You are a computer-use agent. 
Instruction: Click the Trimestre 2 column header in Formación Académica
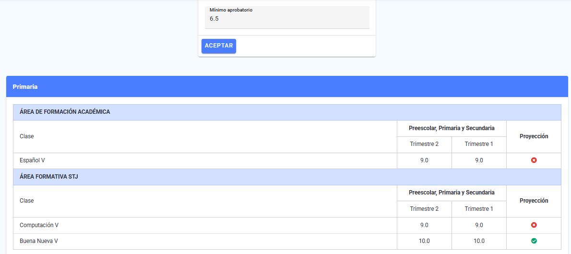click(x=424, y=144)
